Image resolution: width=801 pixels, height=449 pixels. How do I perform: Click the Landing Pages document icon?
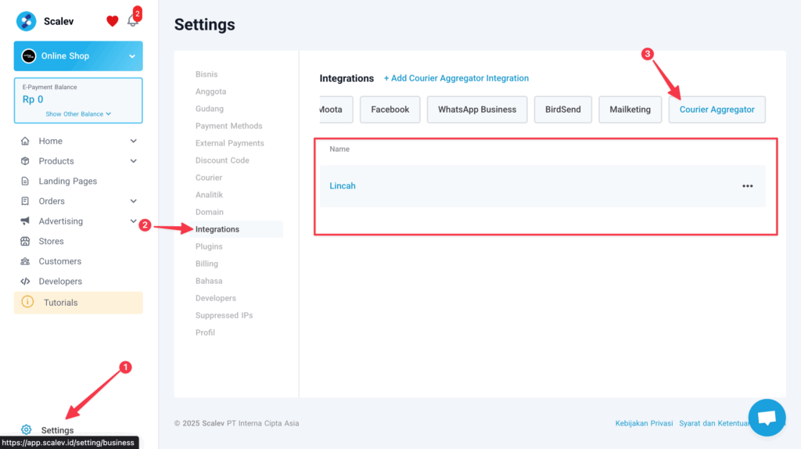tap(24, 181)
